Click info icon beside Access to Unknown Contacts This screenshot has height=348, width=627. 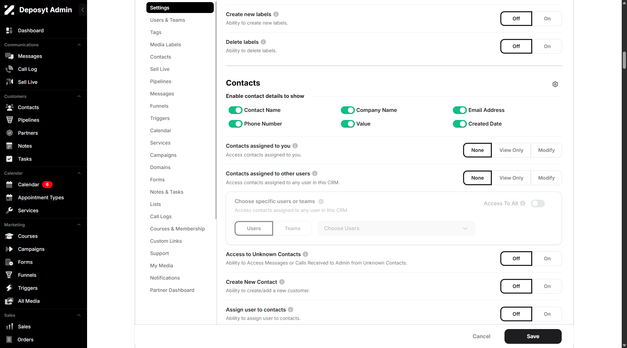(305, 254)
